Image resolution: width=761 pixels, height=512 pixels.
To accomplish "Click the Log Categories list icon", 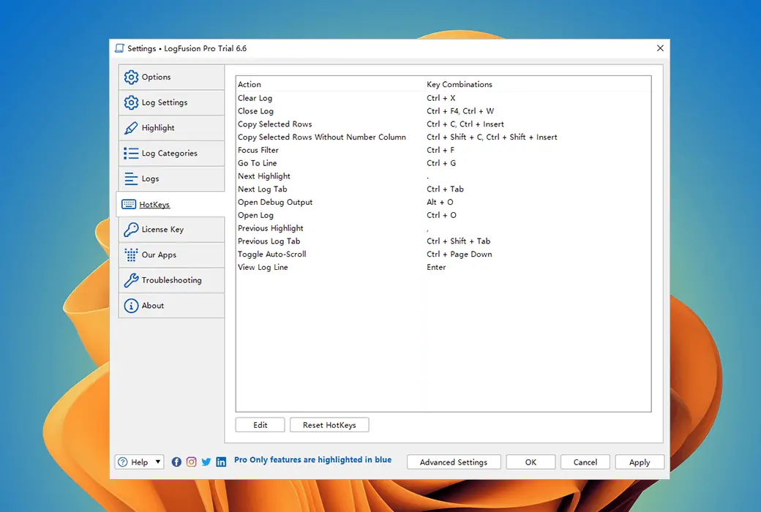I will [x=131, y=154].
